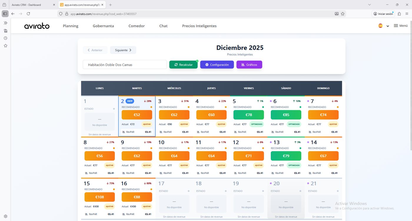Open the browser application menu
Image resolution: width=412 pixels, height=221 pixels.
(407, 14)
